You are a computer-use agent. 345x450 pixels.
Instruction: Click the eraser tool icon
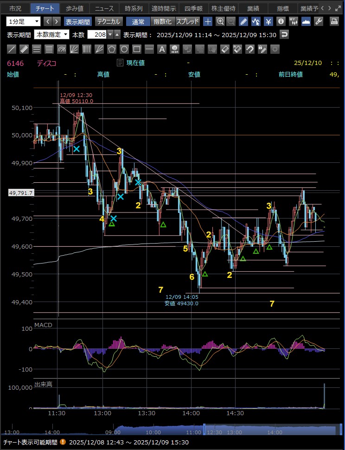click(x=224, y=49)
